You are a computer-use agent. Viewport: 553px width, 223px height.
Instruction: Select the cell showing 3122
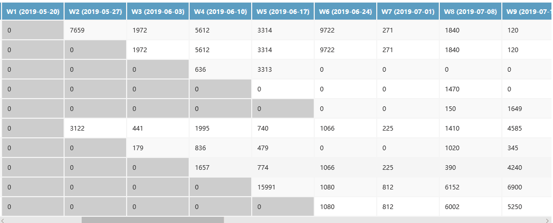click(95, 129)
